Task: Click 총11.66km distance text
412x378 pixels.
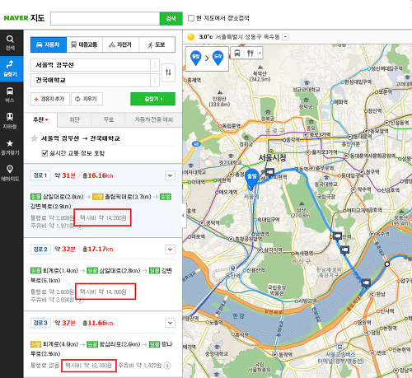Action: [x=98, y=323]
